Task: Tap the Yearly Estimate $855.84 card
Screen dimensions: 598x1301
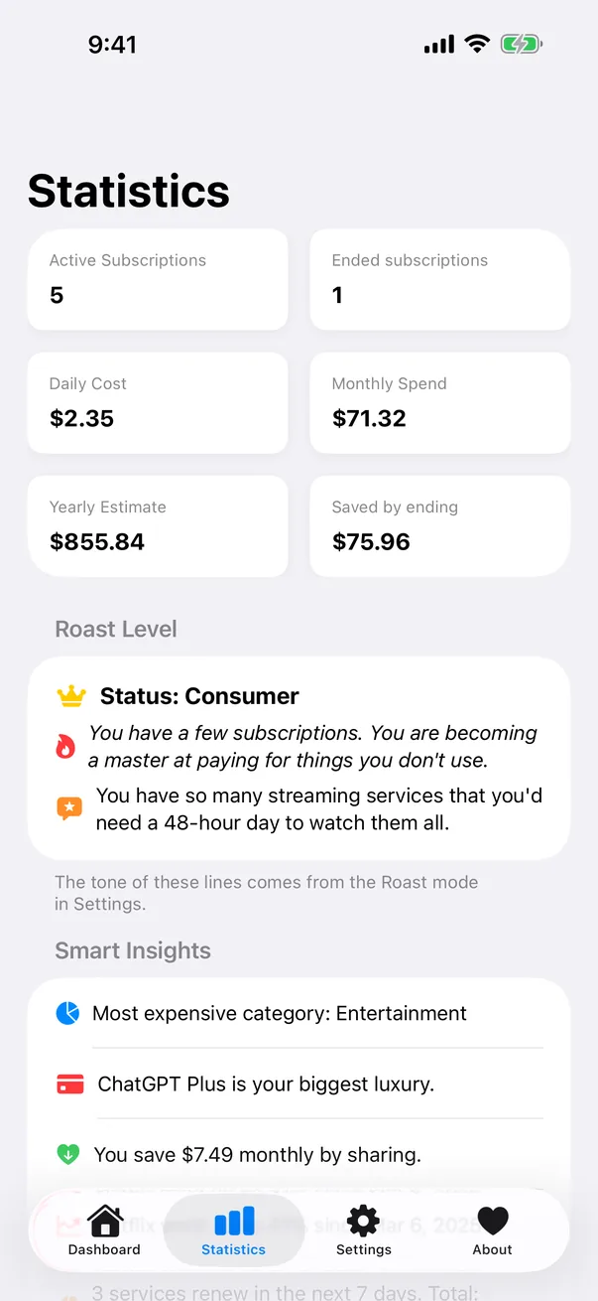Action: coord(158,526)
